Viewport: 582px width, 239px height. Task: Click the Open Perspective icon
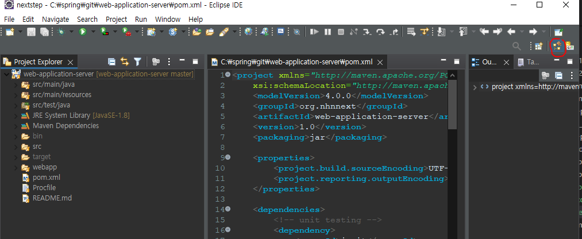pyautogui.click(x=538, y=47)
